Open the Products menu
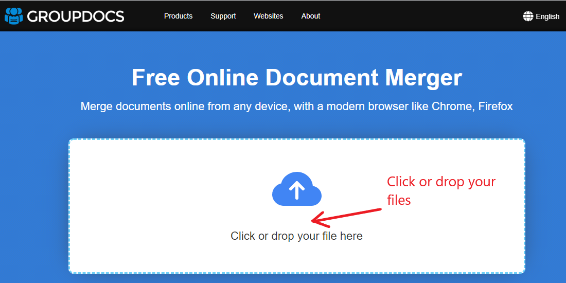This screenshot has width=566, height=283. (x=178, y=16)
